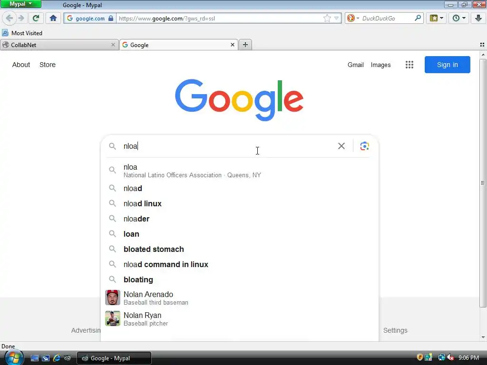Open the Mypal application menu
This screenshot has width=487, height=365.
coord(21,4)
